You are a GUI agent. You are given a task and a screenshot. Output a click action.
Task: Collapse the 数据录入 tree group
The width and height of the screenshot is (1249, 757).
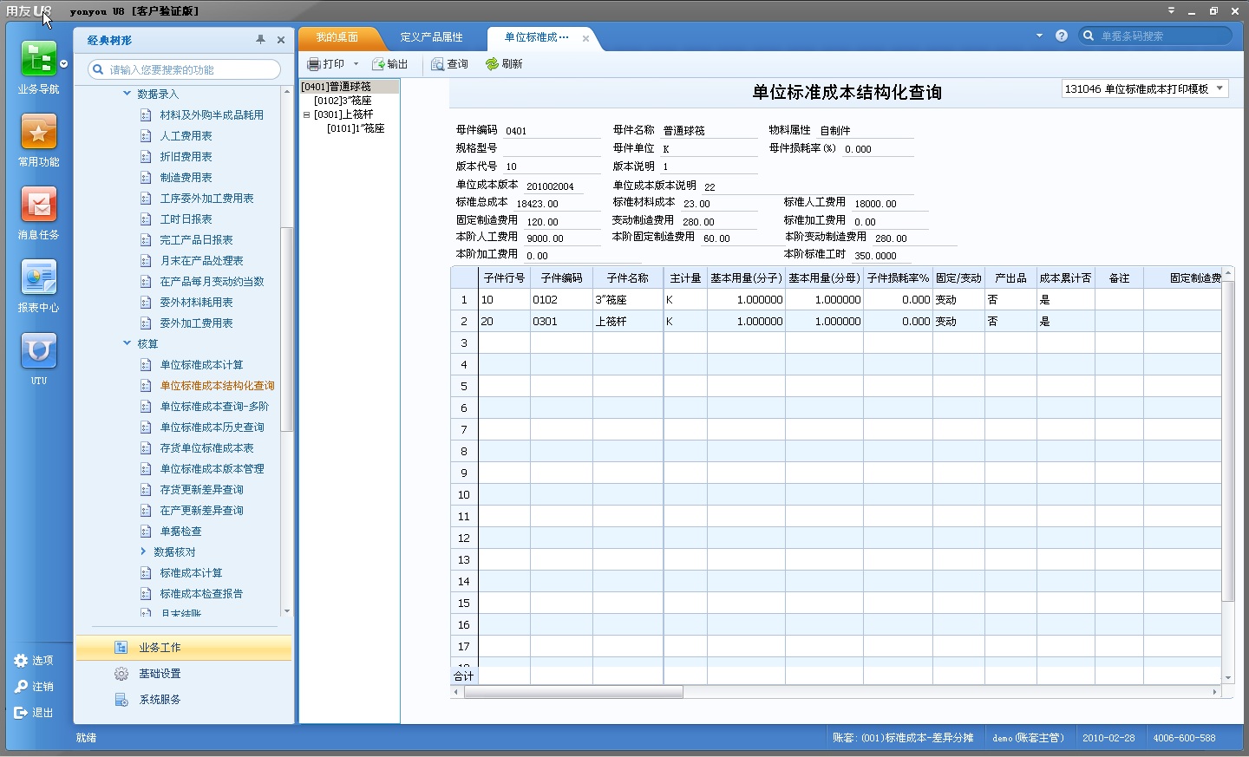point(127,94)
